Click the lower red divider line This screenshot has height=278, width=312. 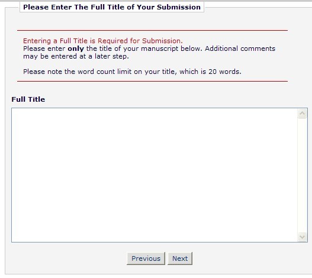152,81
